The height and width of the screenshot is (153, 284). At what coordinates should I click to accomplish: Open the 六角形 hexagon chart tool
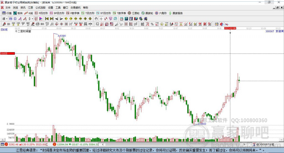click(x=161, y=13)
